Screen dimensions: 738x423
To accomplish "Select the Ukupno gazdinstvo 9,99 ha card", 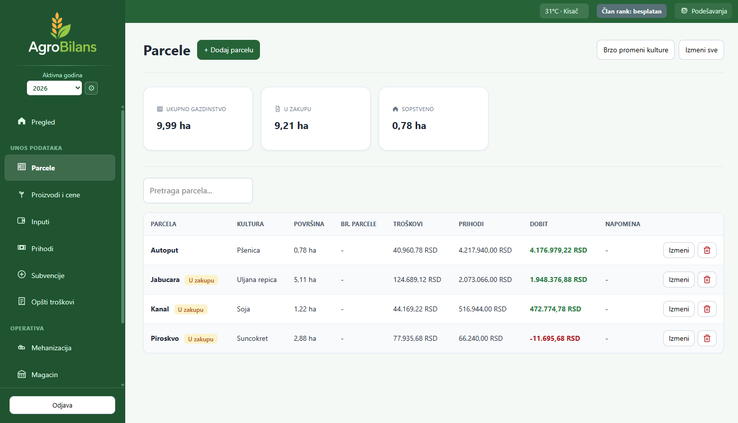I will point(198,119).
